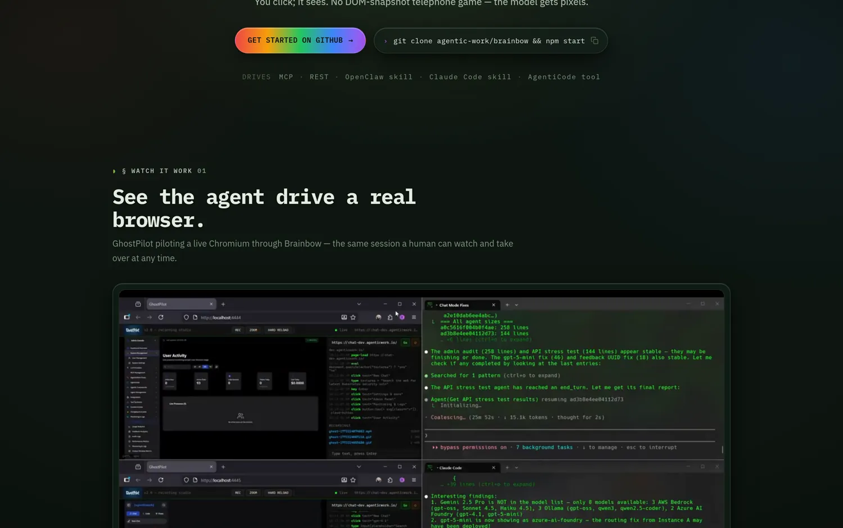Click the '7 background tasks' status text

click(x=545, y=448)
